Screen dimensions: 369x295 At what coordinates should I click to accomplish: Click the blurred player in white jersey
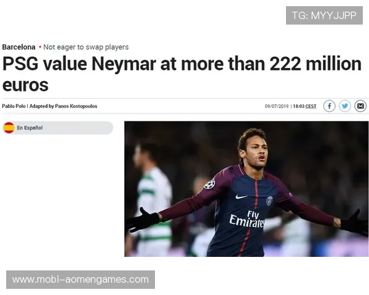click(153, 200)
